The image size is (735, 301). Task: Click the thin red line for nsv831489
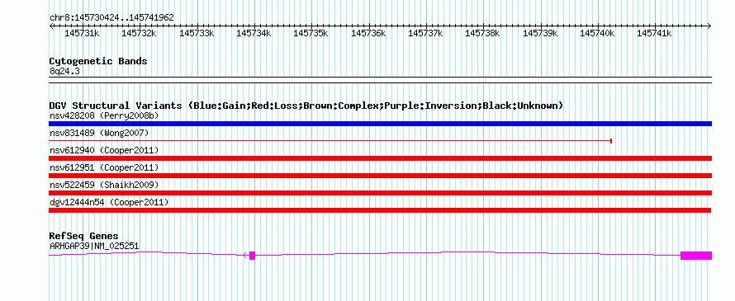click(x=330, y=141)
